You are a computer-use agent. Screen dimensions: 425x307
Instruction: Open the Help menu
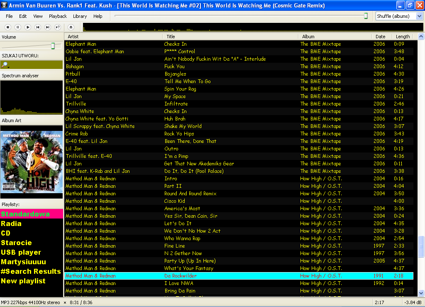98,16
